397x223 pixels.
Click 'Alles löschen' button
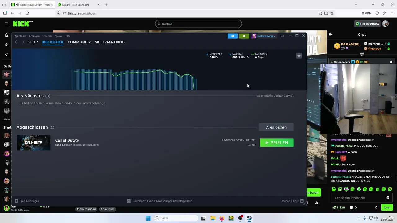(276, 127)
